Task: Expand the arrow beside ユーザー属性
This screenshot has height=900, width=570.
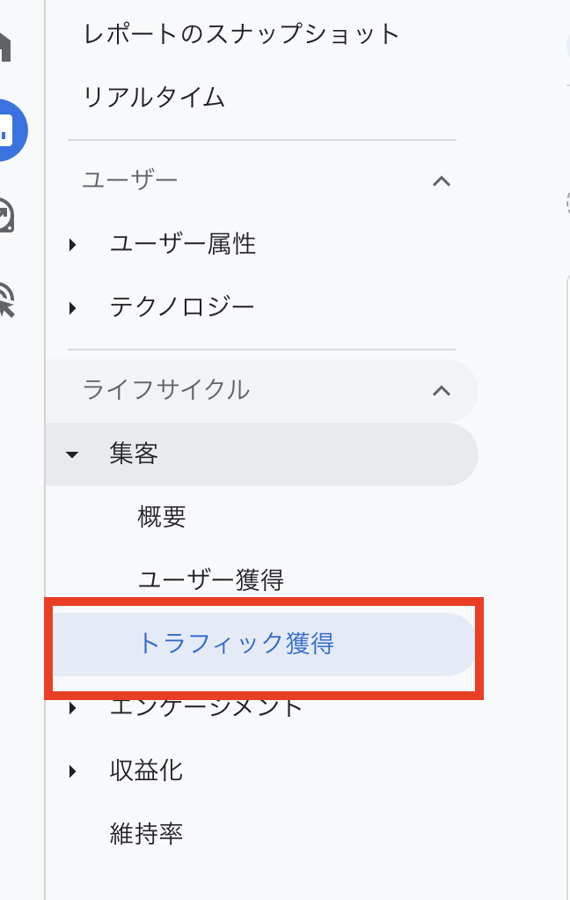Action: (x=72, y=245)
